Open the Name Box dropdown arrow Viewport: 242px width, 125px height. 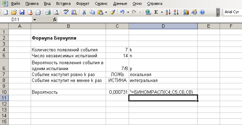coord(35,20)
